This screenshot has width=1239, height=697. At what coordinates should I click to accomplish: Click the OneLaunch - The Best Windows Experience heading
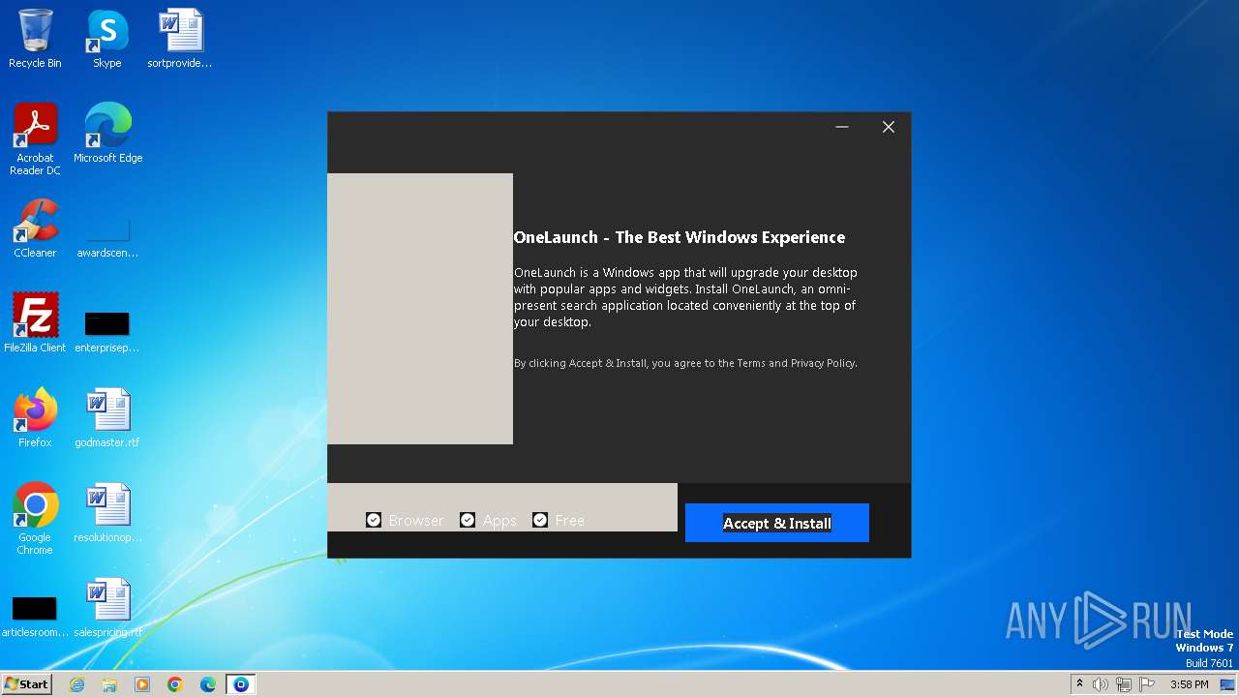pyautogui.click(x=679, y=237)
